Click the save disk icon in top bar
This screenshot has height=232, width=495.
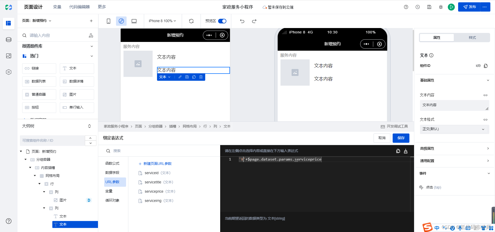429,7
